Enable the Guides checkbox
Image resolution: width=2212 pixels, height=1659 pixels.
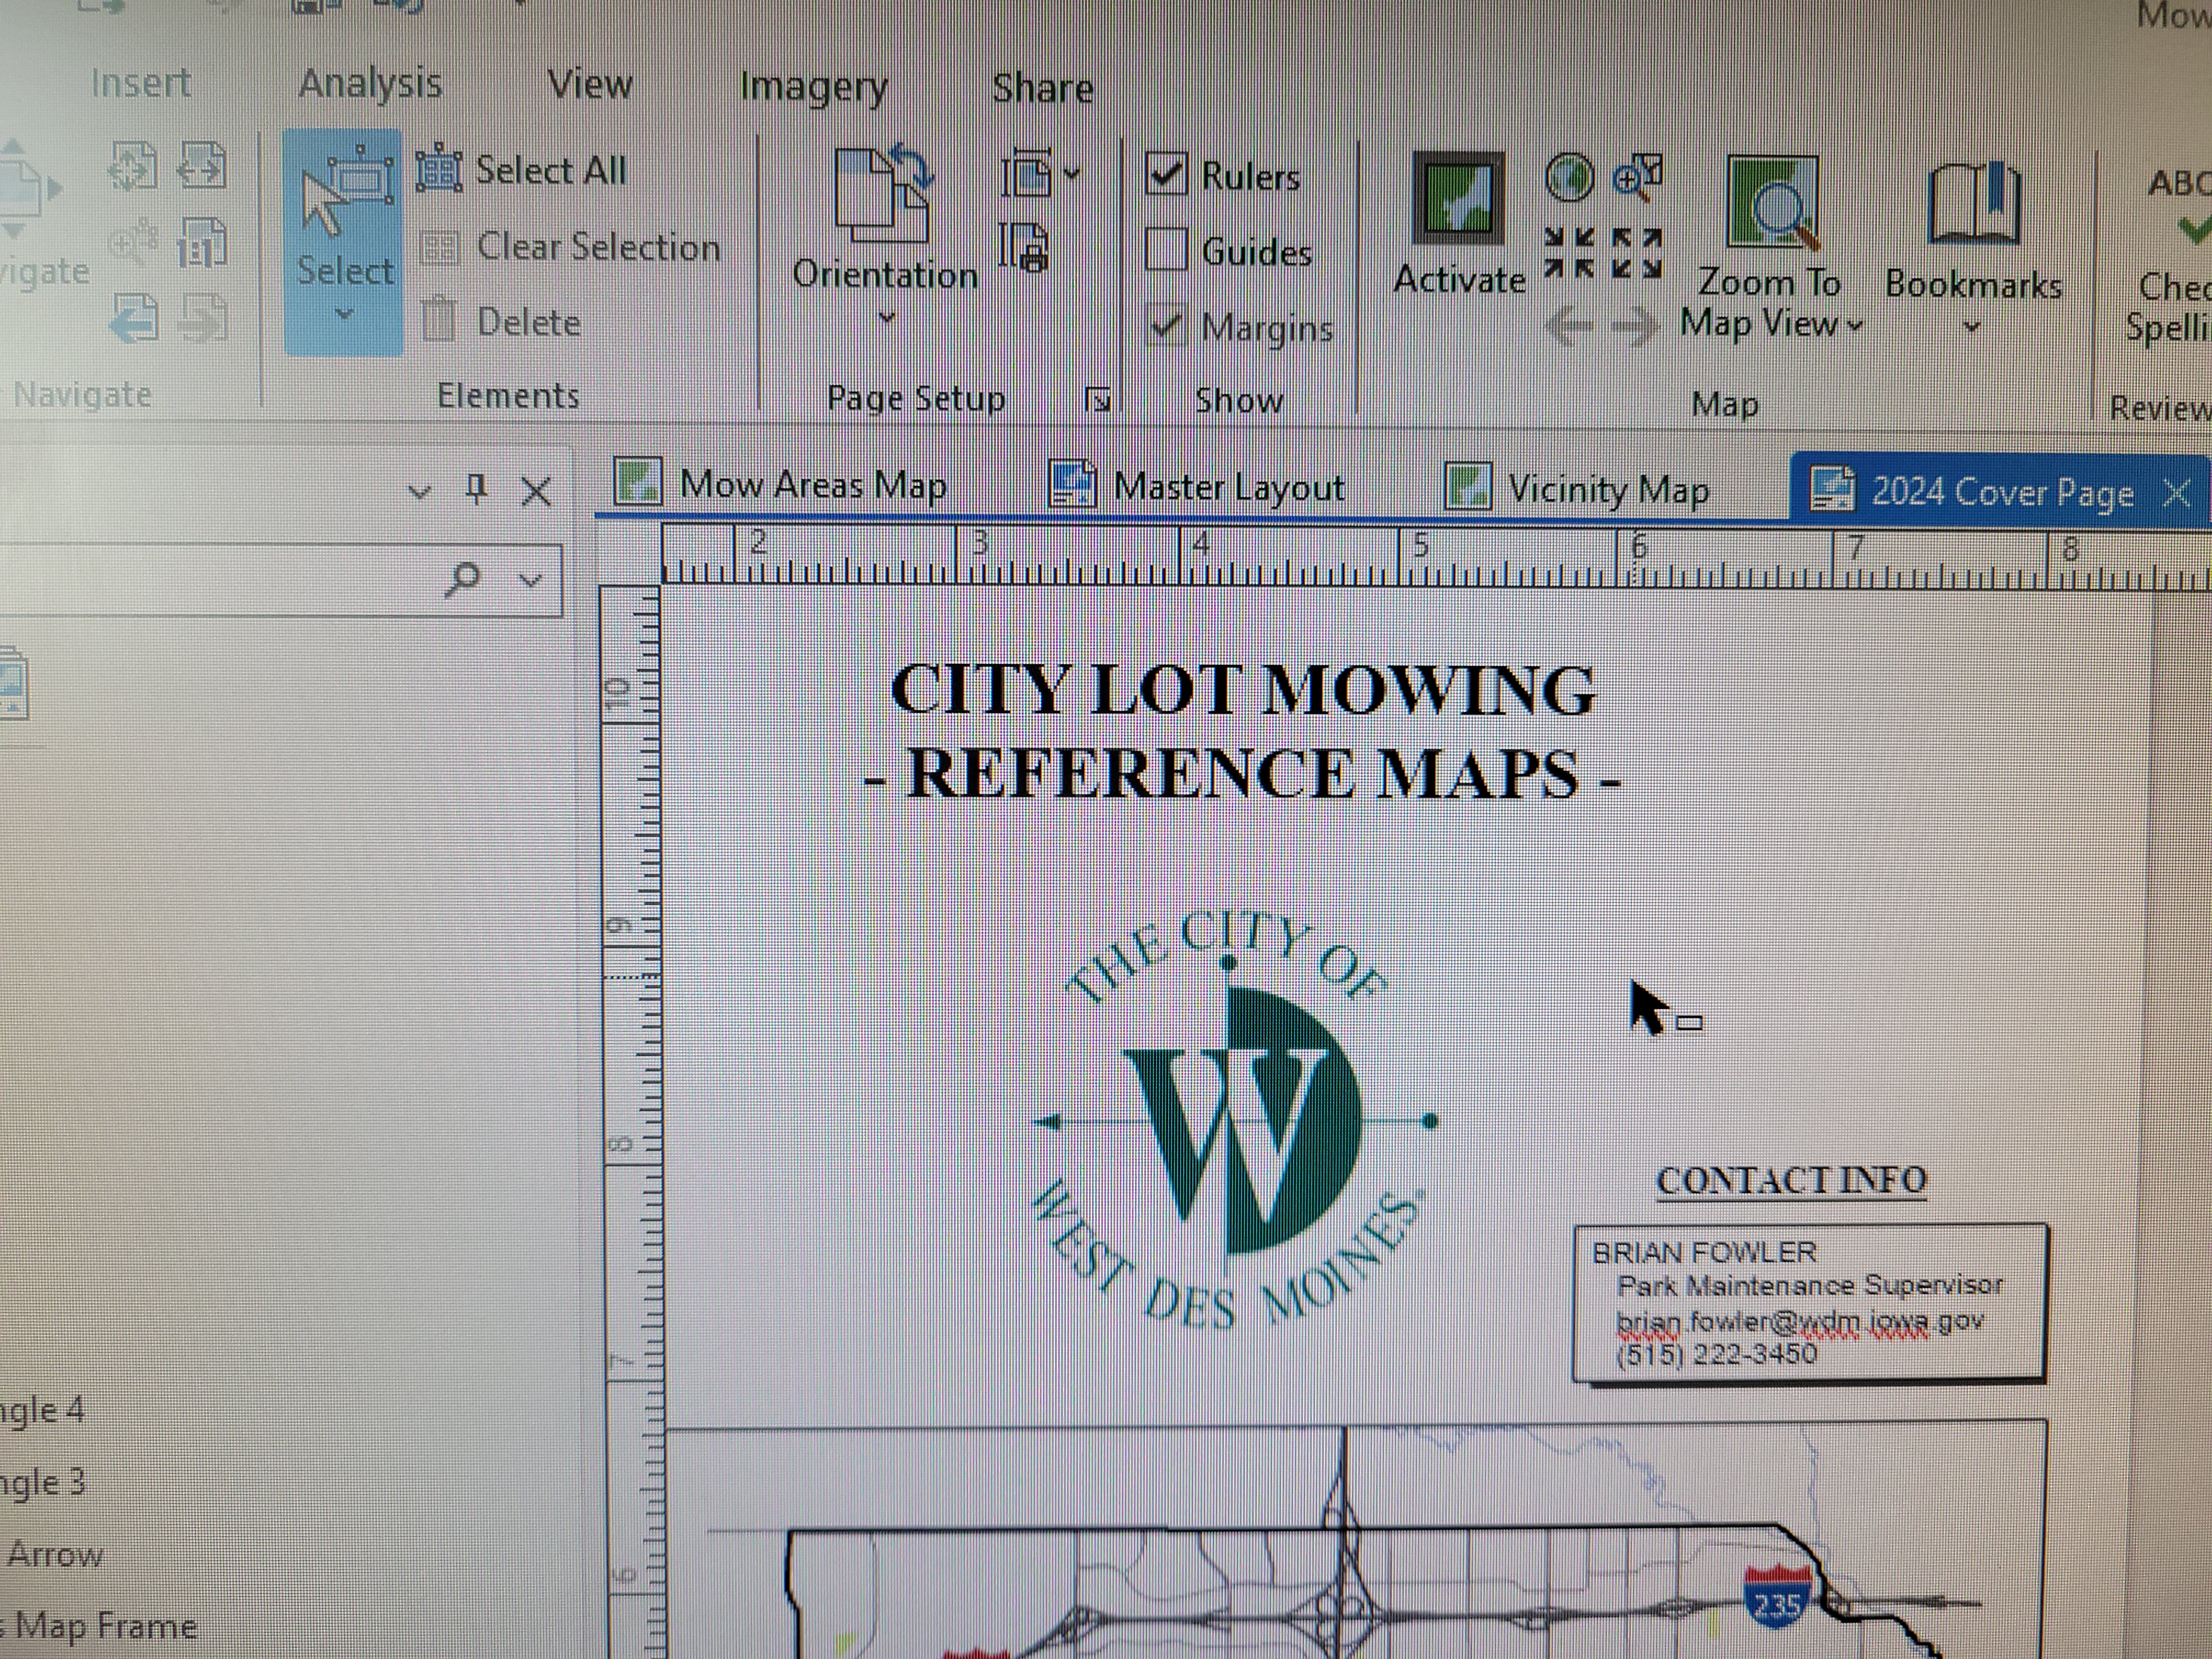(1166, 249)
